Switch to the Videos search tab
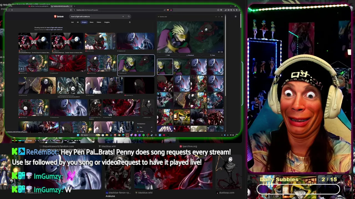 [99, 22]
